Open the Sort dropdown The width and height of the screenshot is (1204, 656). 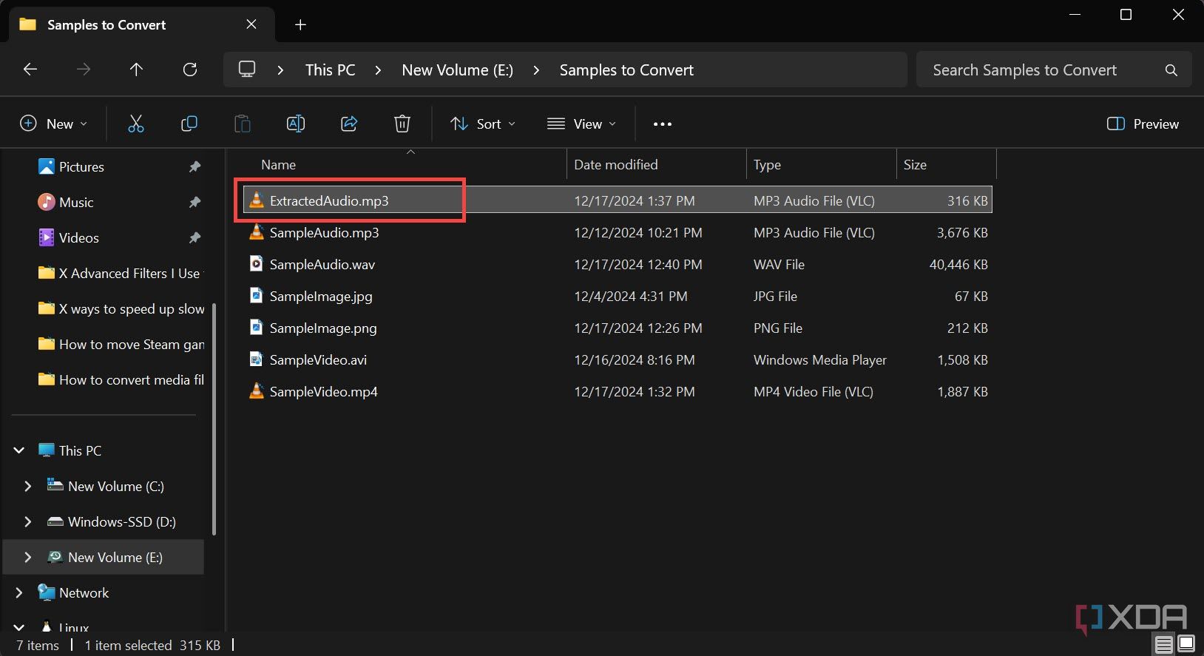pos(483,124)
